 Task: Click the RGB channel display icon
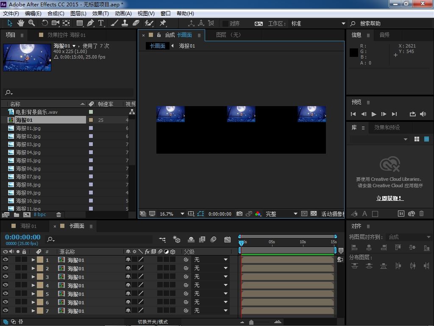coord(258,214)
